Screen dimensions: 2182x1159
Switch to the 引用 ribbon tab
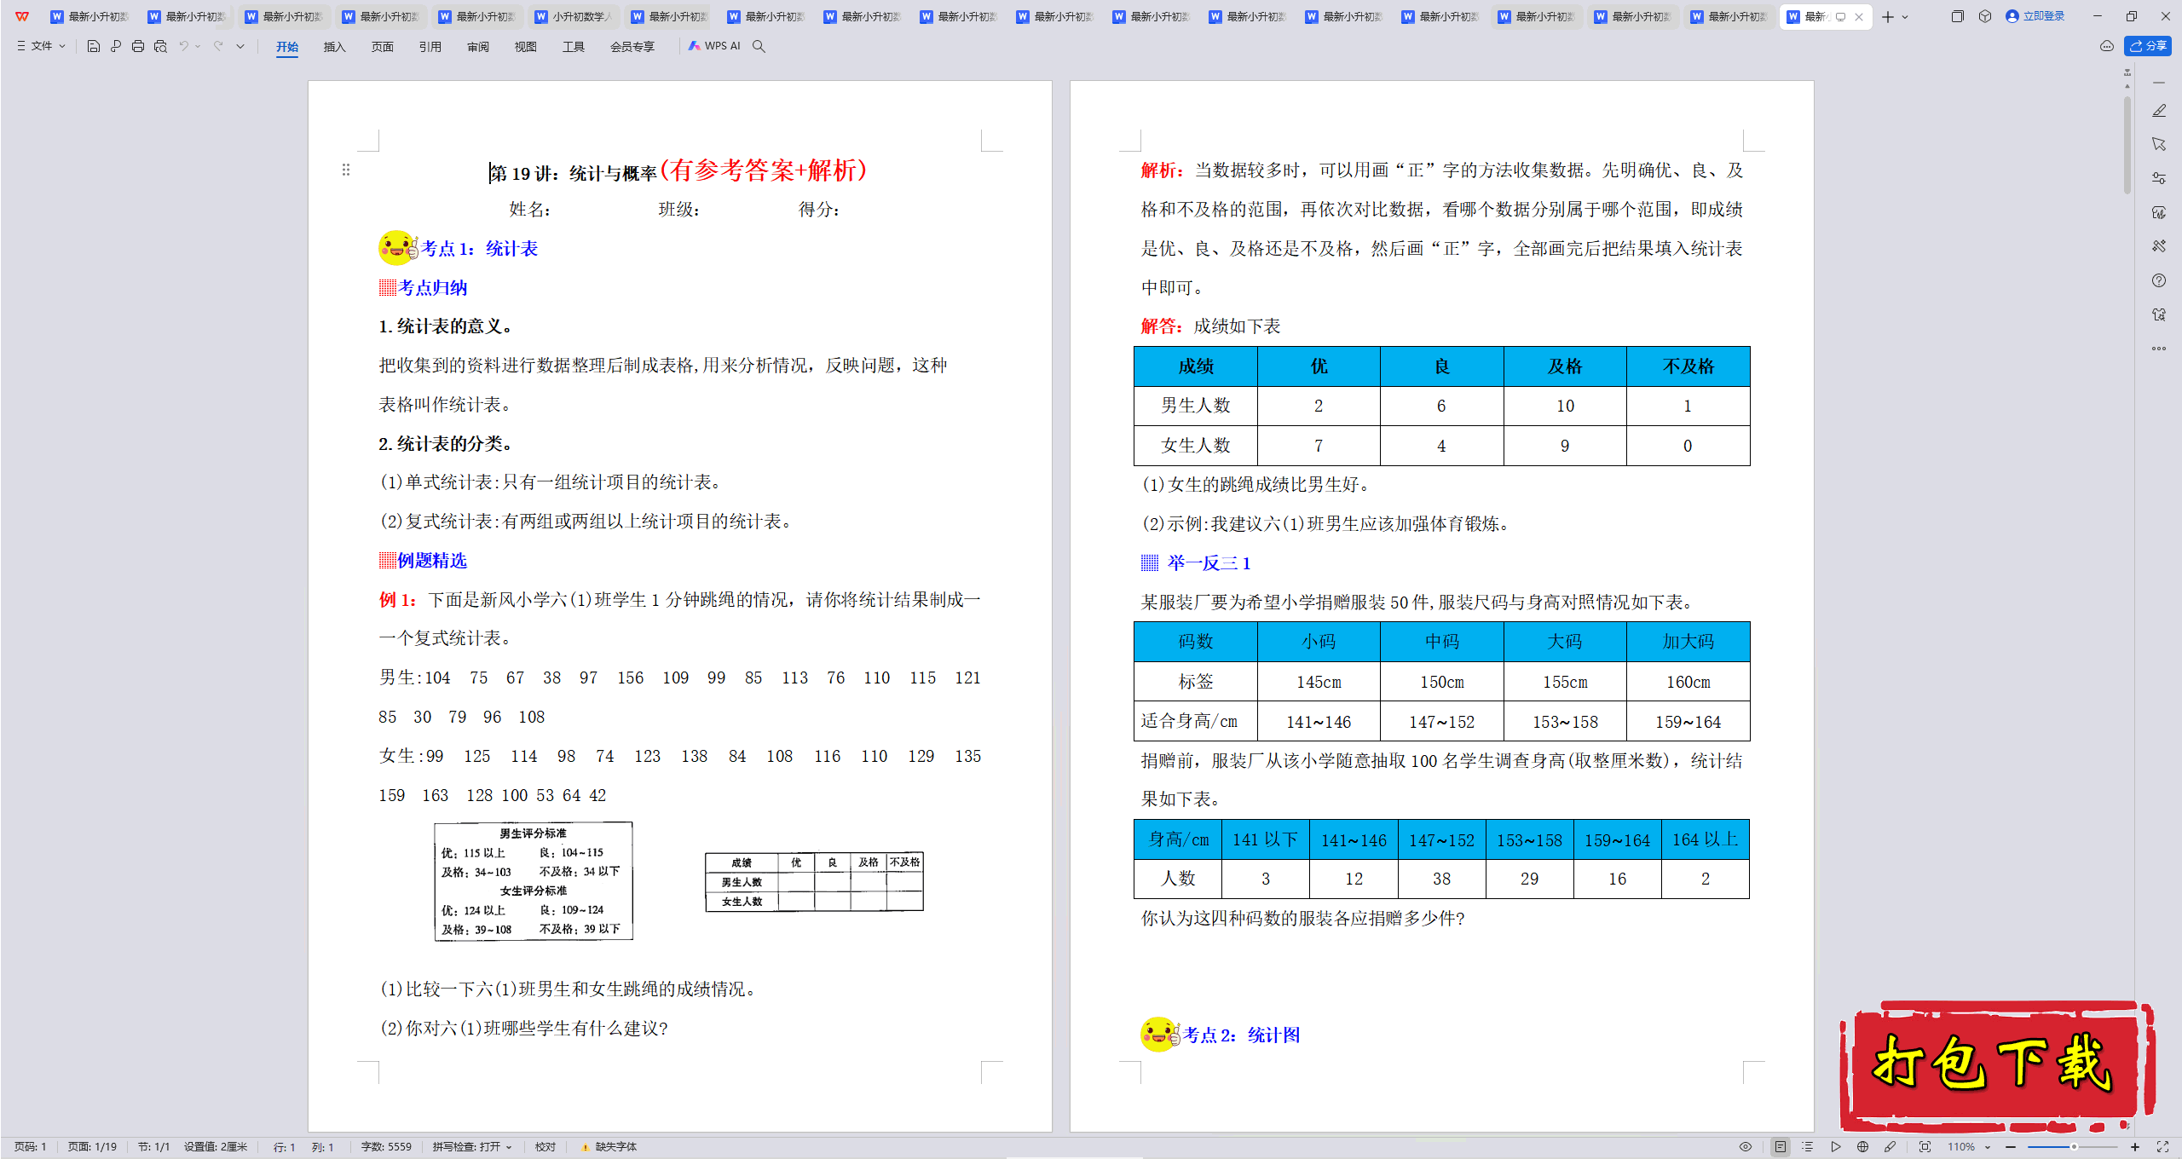click(x=430, y=46)
